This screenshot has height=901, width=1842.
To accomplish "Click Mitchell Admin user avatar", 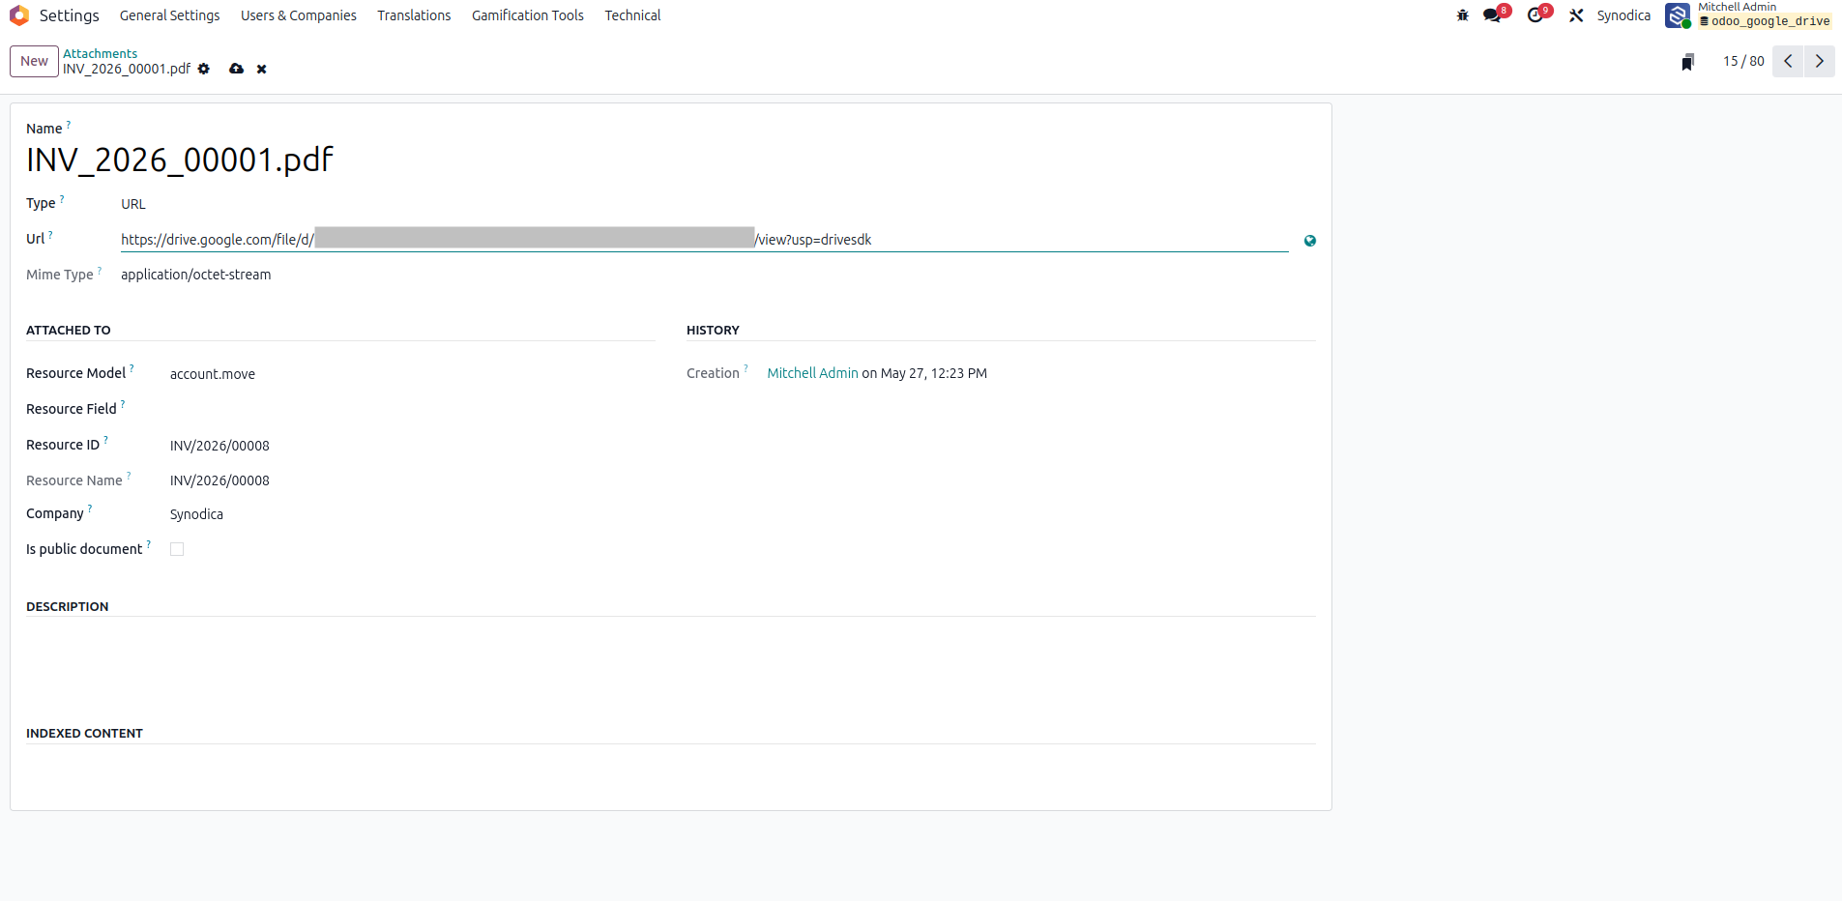I will [1678, 15].
